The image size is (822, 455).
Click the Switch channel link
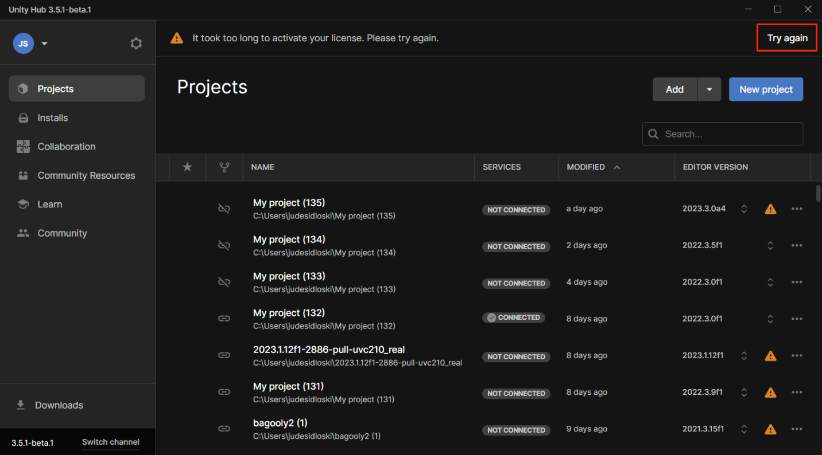click(x=110, y=442)
